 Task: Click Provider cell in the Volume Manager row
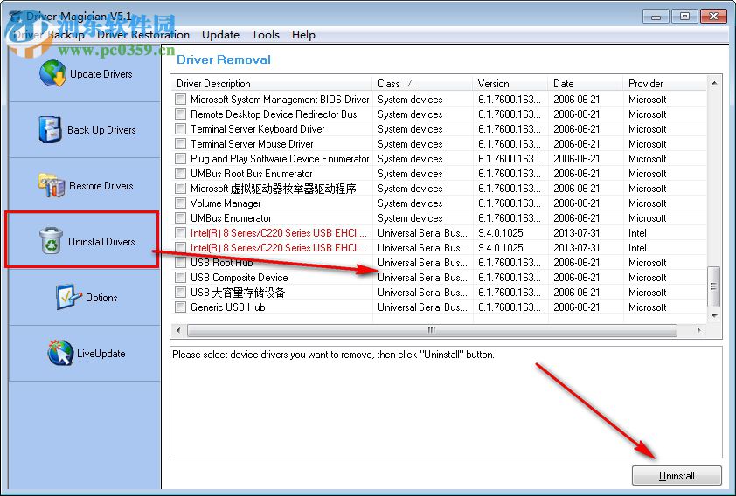(x=648, y=203)
